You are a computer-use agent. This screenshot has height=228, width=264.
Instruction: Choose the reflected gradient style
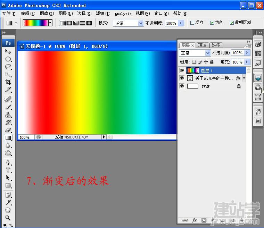coord(82,23)
